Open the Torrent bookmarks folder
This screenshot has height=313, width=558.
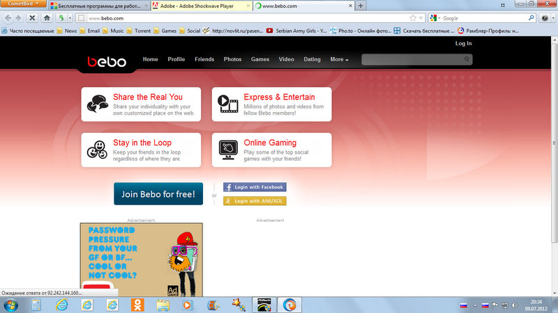(x=139, y=31)
